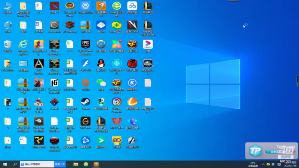Focus the taskbar search box 输入你想搜的
The width and height of the screenshot is (299, 168).
(x=37, y=164)
